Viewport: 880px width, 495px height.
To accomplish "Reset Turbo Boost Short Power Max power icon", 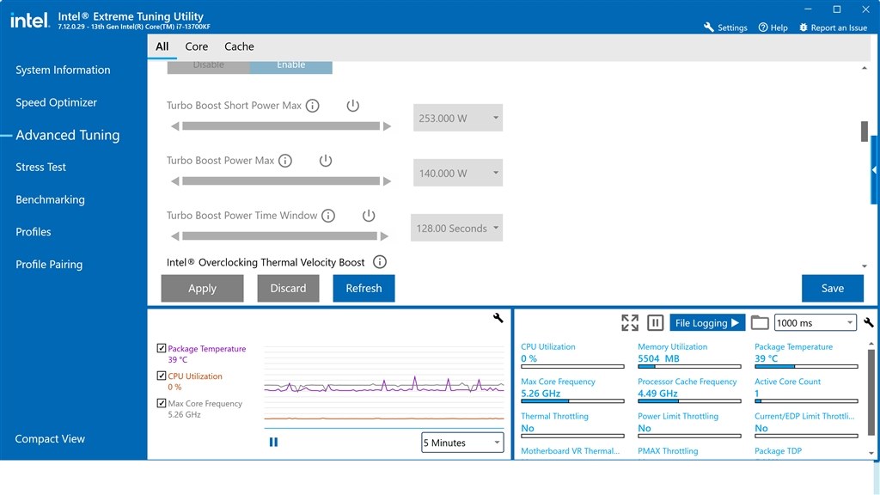I will tap(352, 106).
